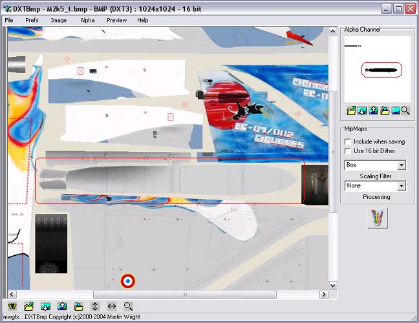
Task: Click the status bar copyright text
Action: (x=72, y=317)
